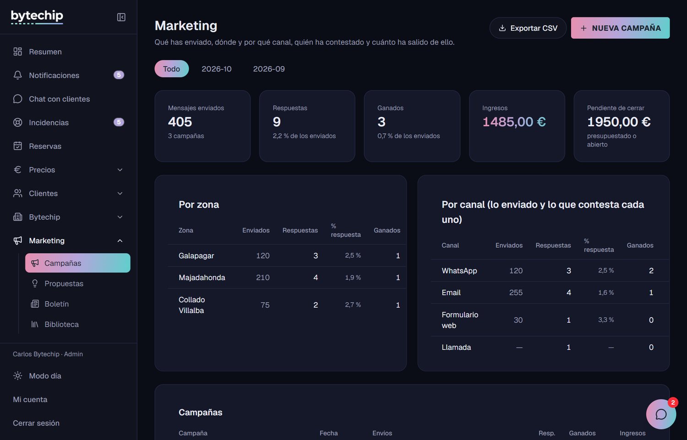Click the Email channel row name
The height and width of the screenshot is (440, 687).
click(x=451, y=293)
